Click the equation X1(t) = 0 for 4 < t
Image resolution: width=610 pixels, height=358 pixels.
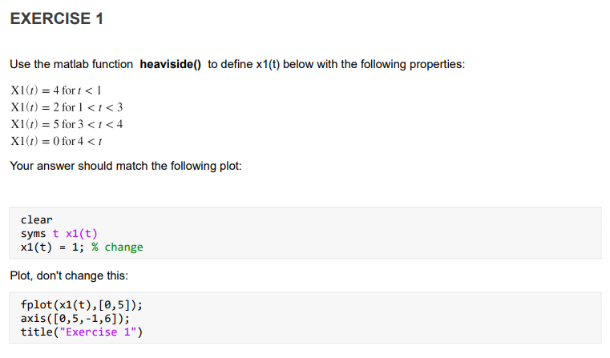pyautogui.click(x=56, y=141)
